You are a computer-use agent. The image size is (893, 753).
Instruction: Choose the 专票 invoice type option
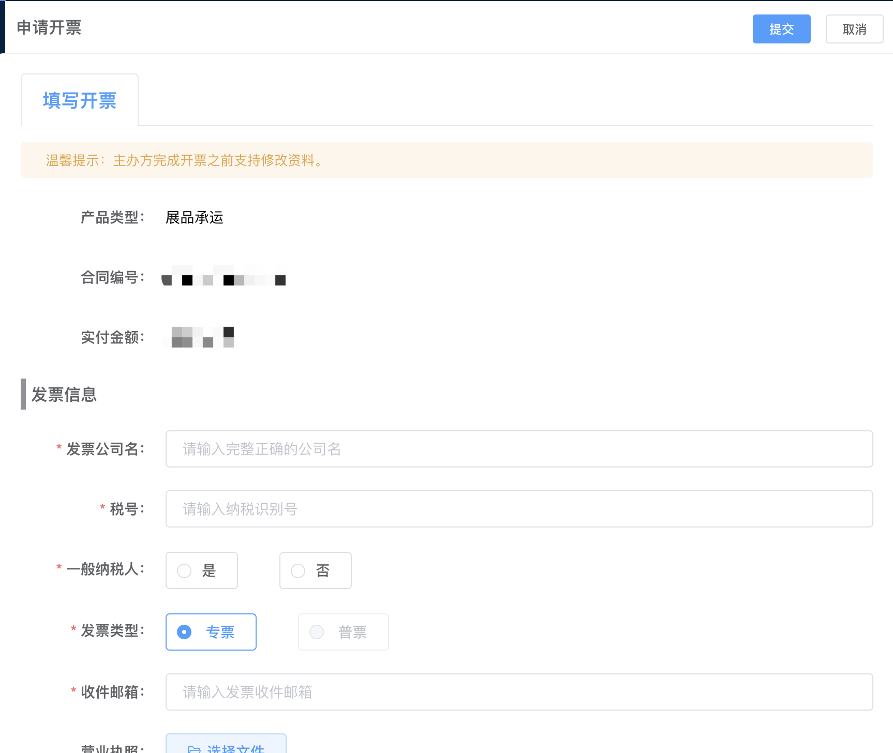pyautogui.click(x=211, y=632)
